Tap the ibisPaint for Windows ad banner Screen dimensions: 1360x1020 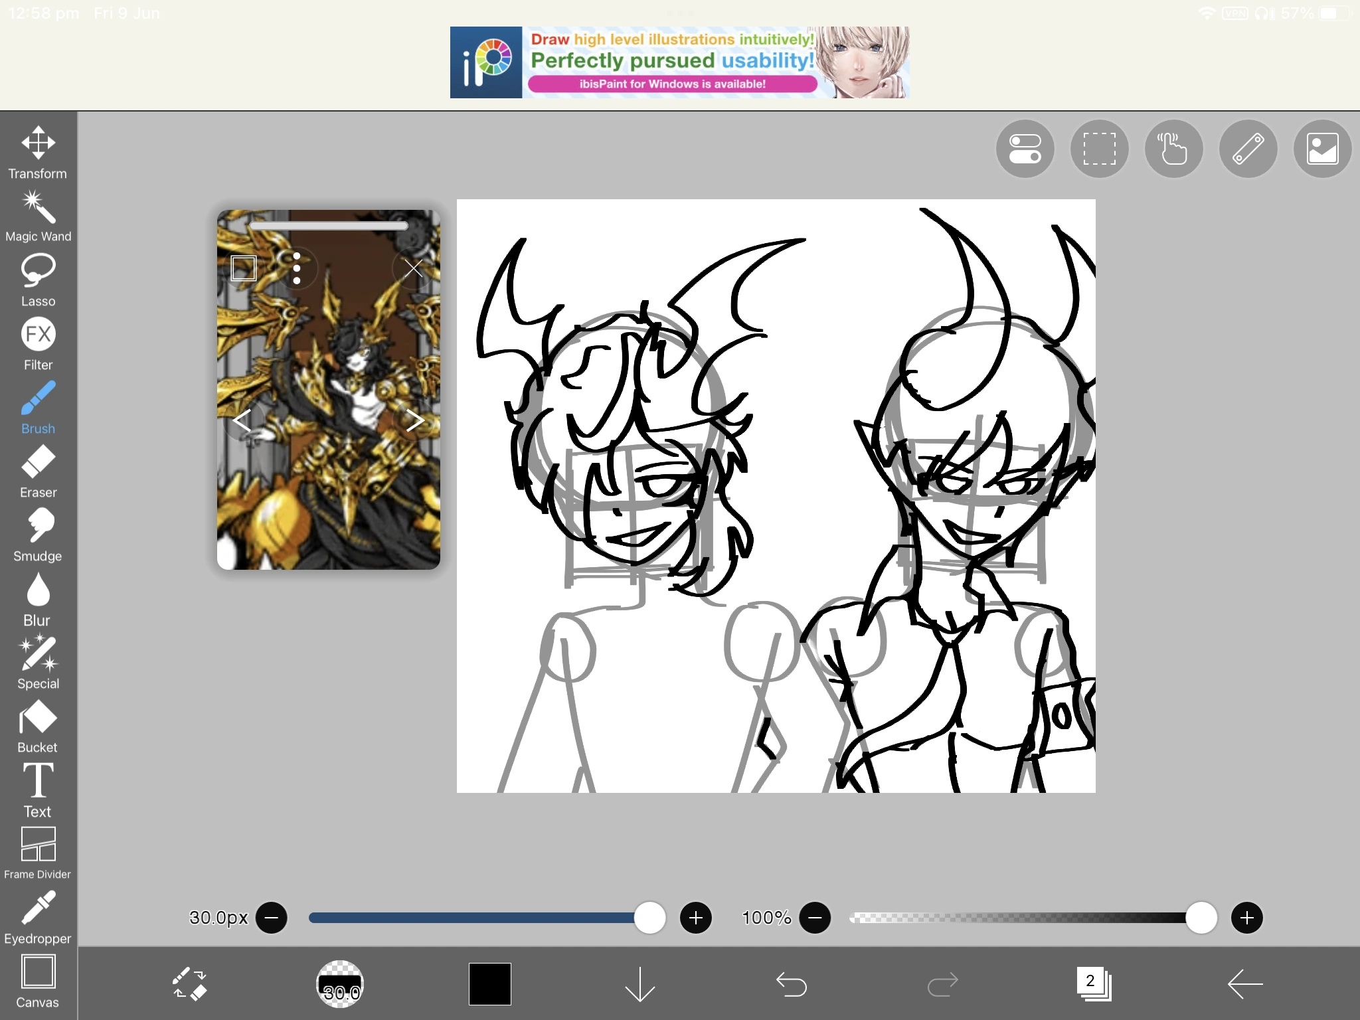[679, 62]
